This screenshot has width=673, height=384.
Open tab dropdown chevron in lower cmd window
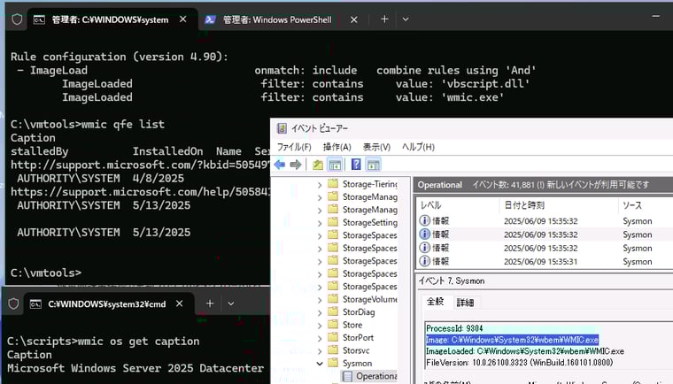231,303
